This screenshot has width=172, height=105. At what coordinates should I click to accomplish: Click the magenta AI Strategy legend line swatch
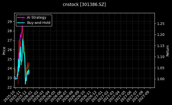pos(21,18)
